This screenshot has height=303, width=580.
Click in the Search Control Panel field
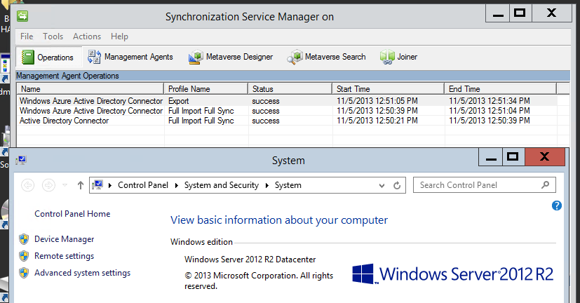(477, 185)
